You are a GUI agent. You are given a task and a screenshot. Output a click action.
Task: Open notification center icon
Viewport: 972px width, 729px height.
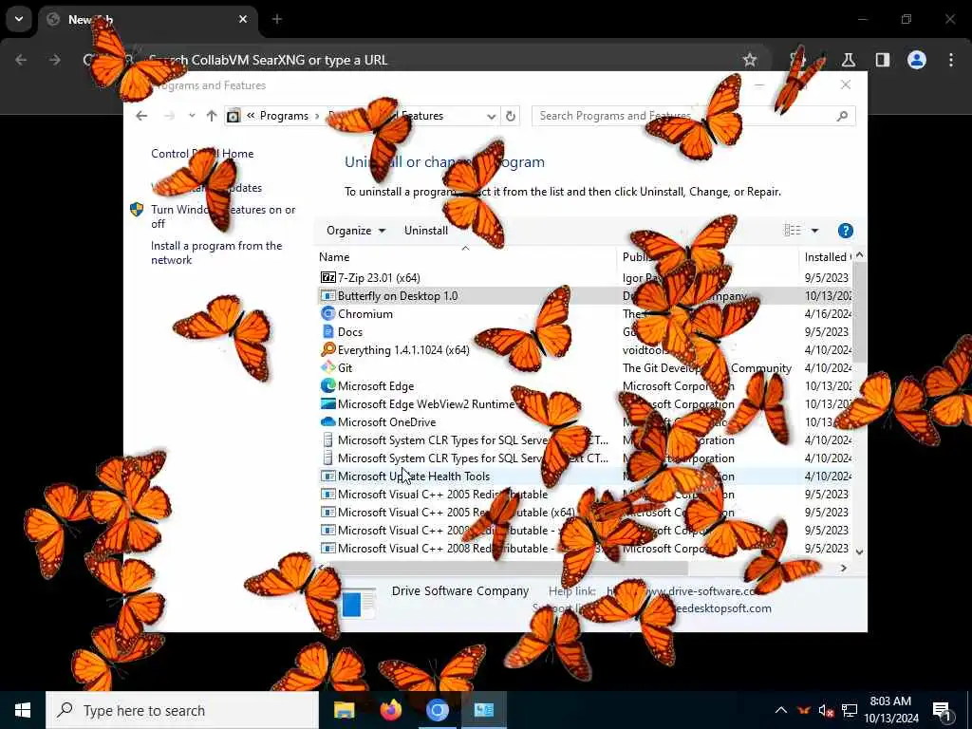point(943,710)
